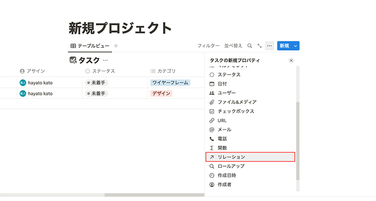The image size is (376, 201).
Task: Select the ロールアップ property type
Action: (250, 166)
